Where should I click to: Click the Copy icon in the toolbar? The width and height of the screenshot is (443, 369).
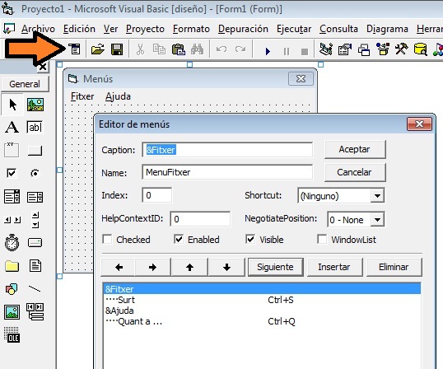click(159, 49)
